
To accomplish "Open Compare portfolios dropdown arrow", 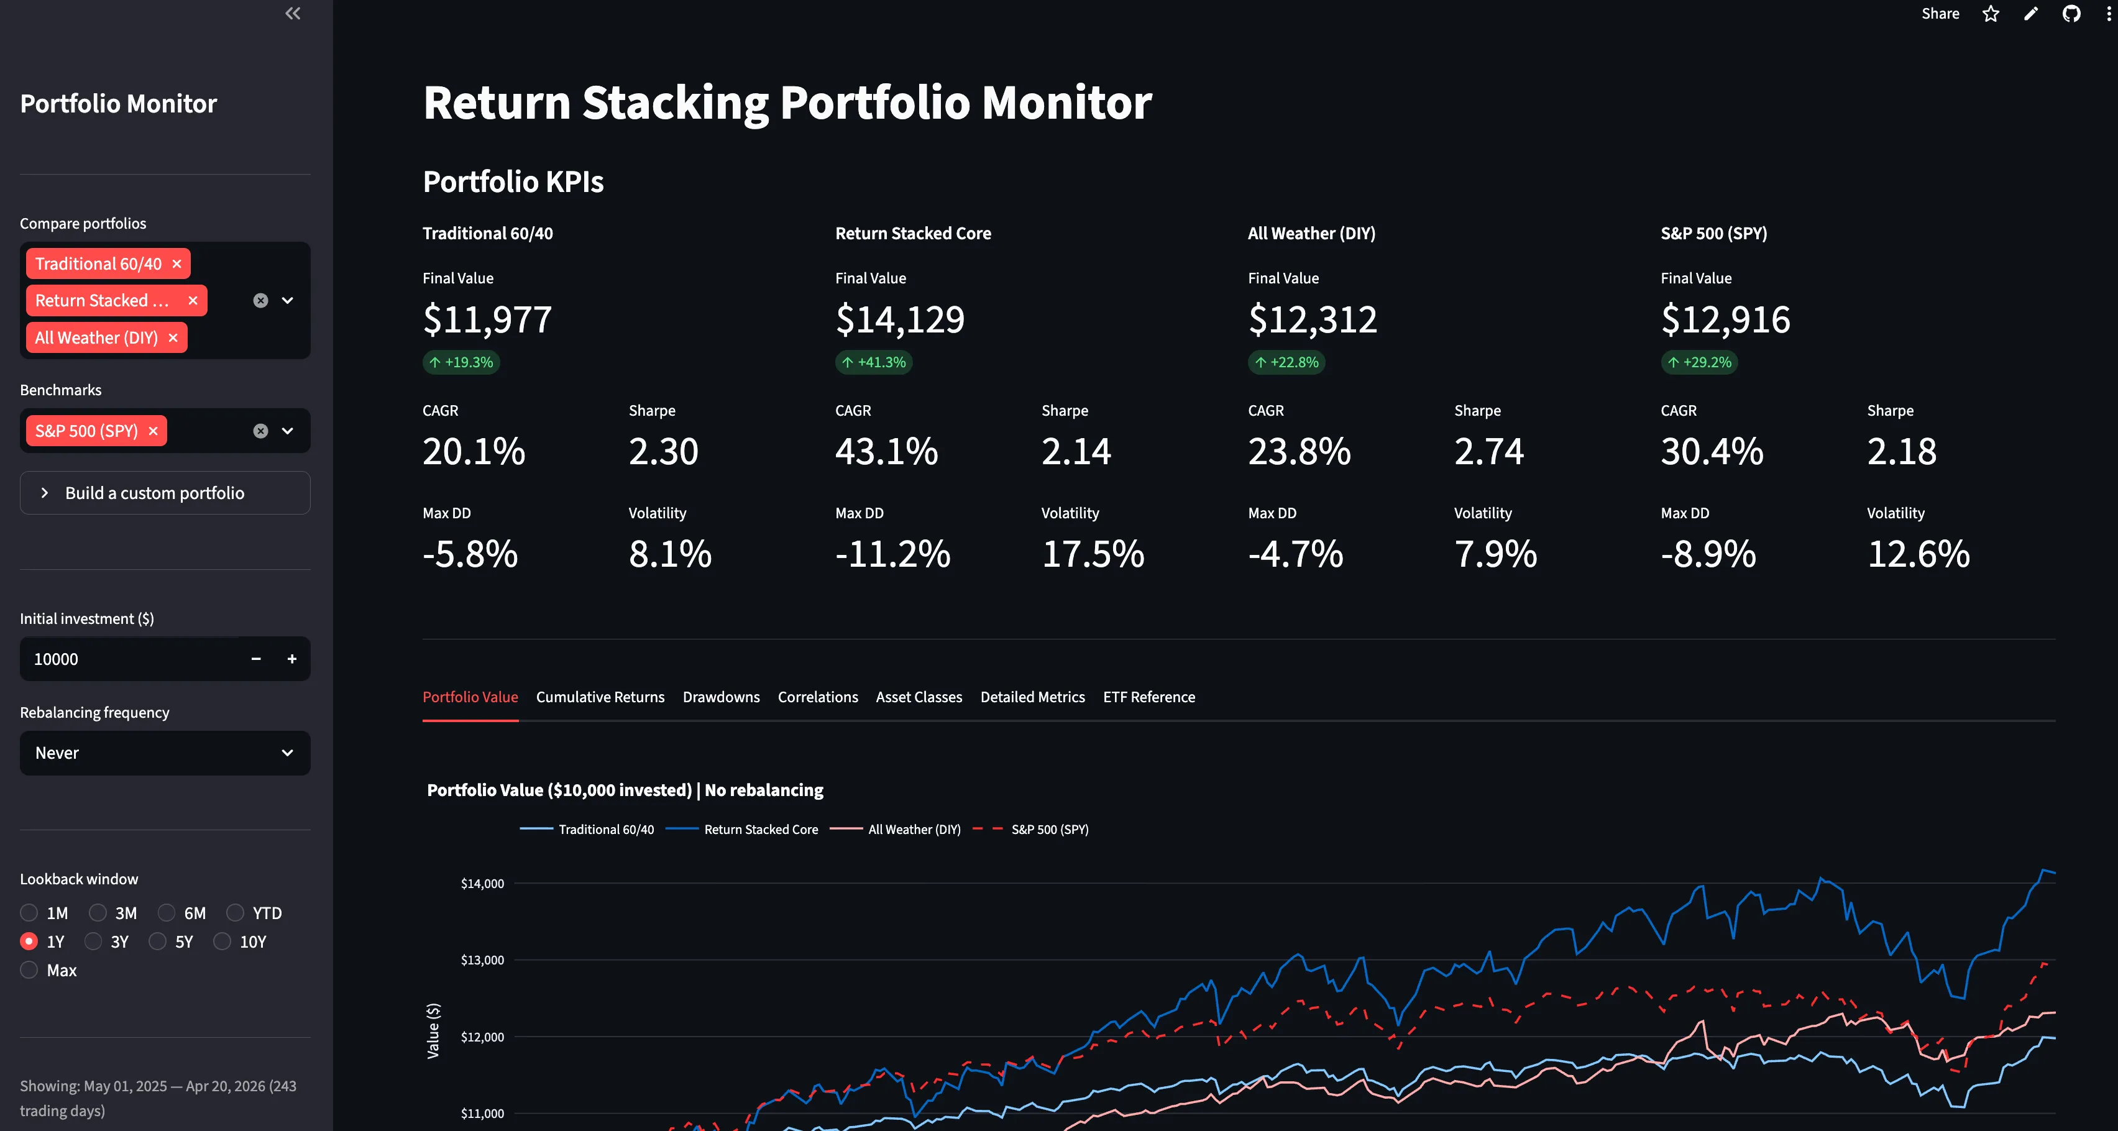I will point(288,301).
